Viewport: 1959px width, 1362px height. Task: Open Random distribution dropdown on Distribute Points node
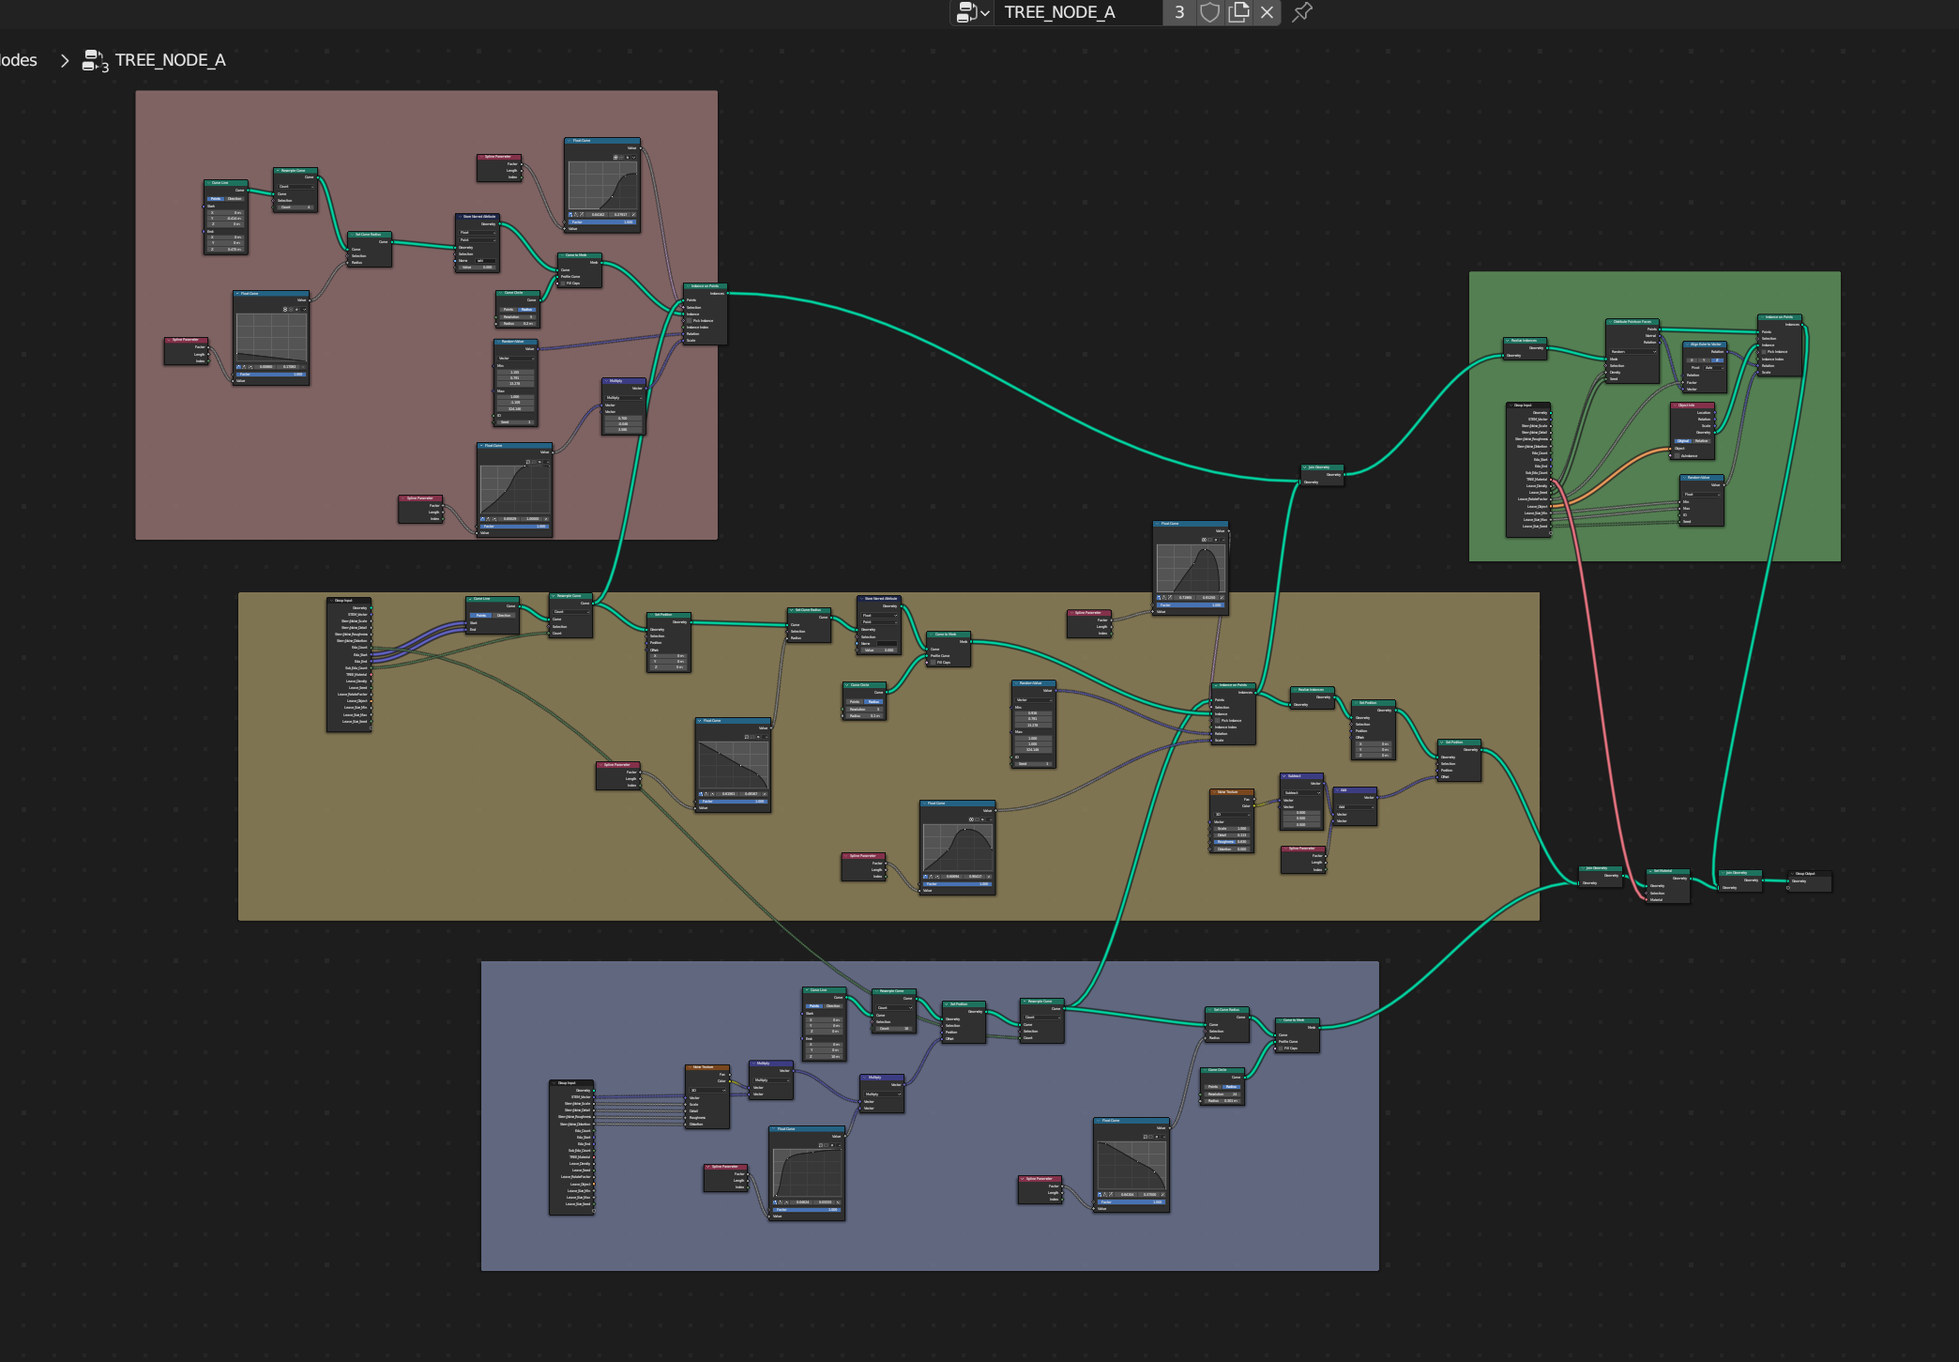(x=1632, y=352)
